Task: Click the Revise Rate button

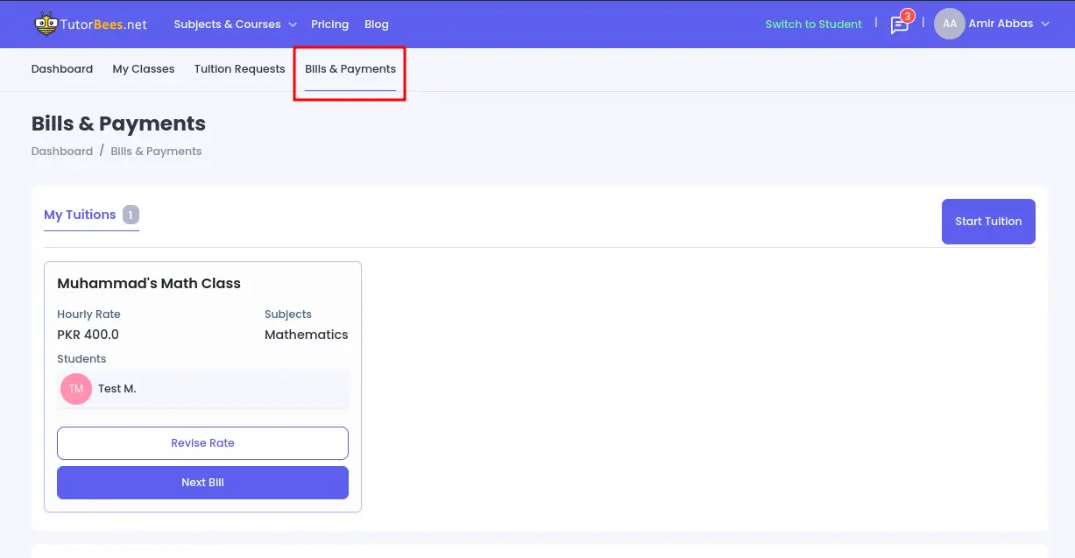Action: tap(202, 443)
